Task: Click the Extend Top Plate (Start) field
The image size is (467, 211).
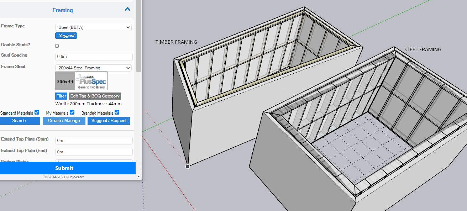Action: (x=94, y=141)
